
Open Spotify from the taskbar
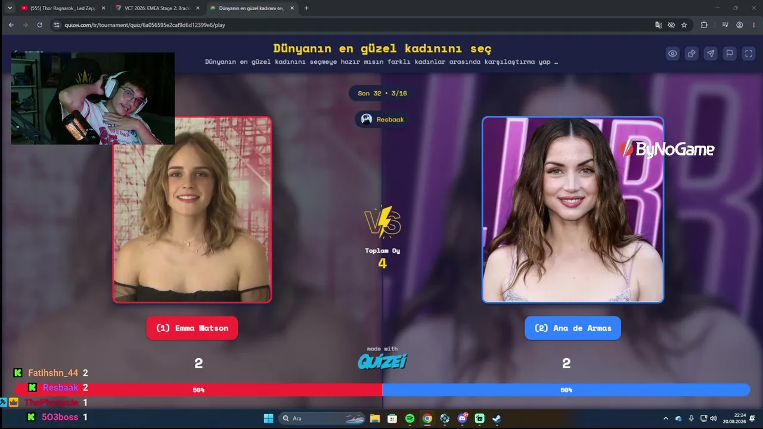point(410,418)
